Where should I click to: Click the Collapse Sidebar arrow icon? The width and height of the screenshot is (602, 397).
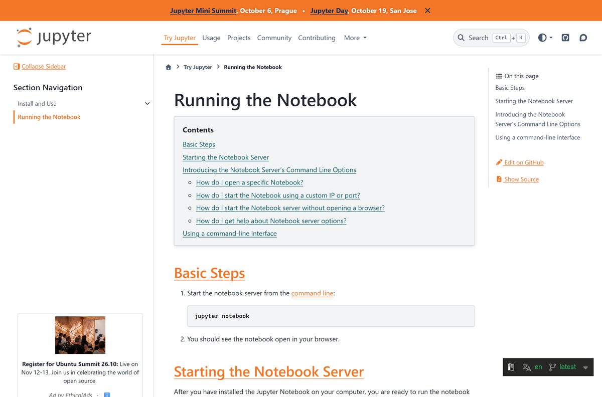17,66
